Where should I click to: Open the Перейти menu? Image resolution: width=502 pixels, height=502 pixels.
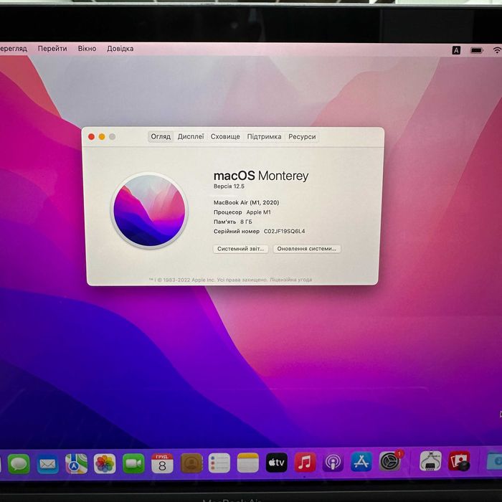pos(52,49)
